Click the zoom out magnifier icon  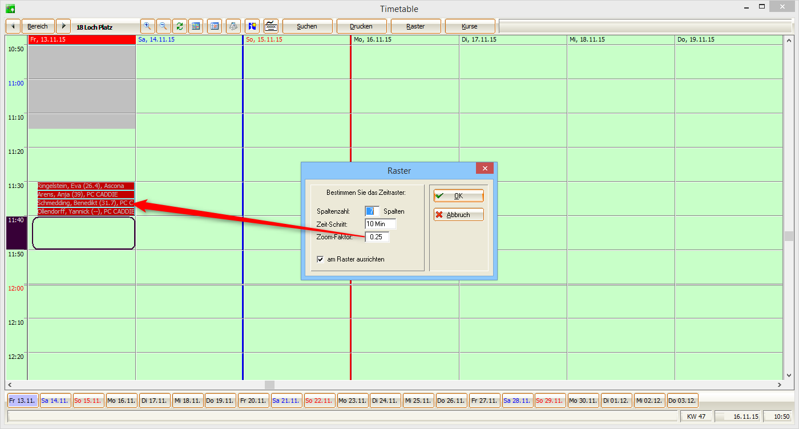[163, 26]
